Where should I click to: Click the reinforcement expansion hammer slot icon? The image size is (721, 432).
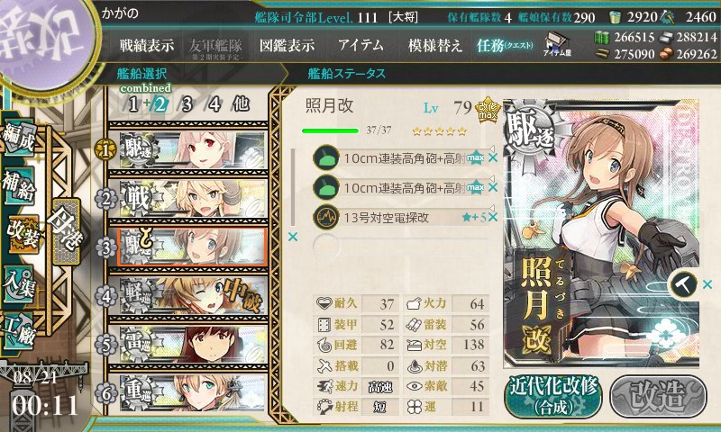point(683,284)
